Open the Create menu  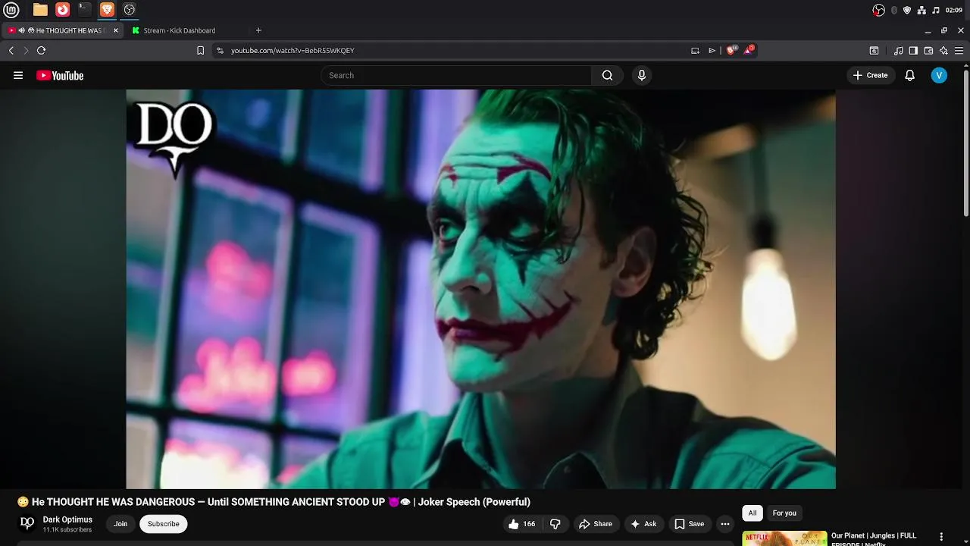click(x=870, y=75)
